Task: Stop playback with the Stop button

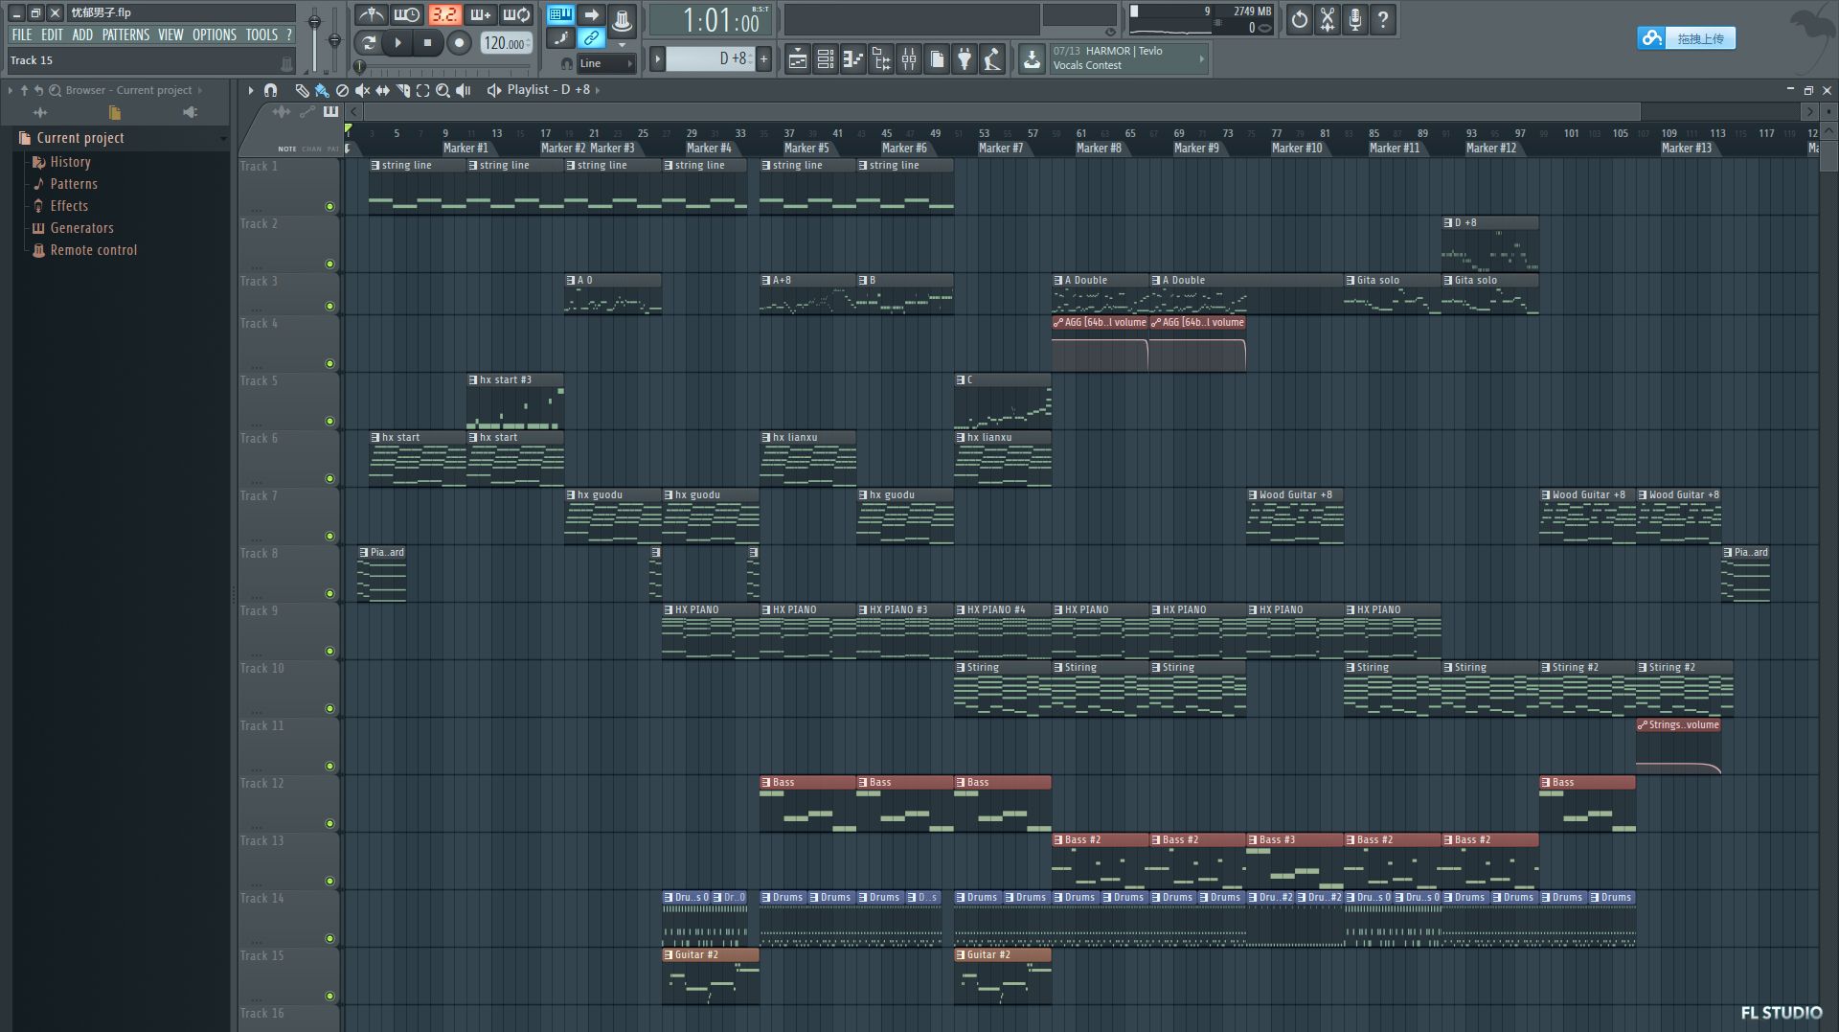Action: pos(427,42)
